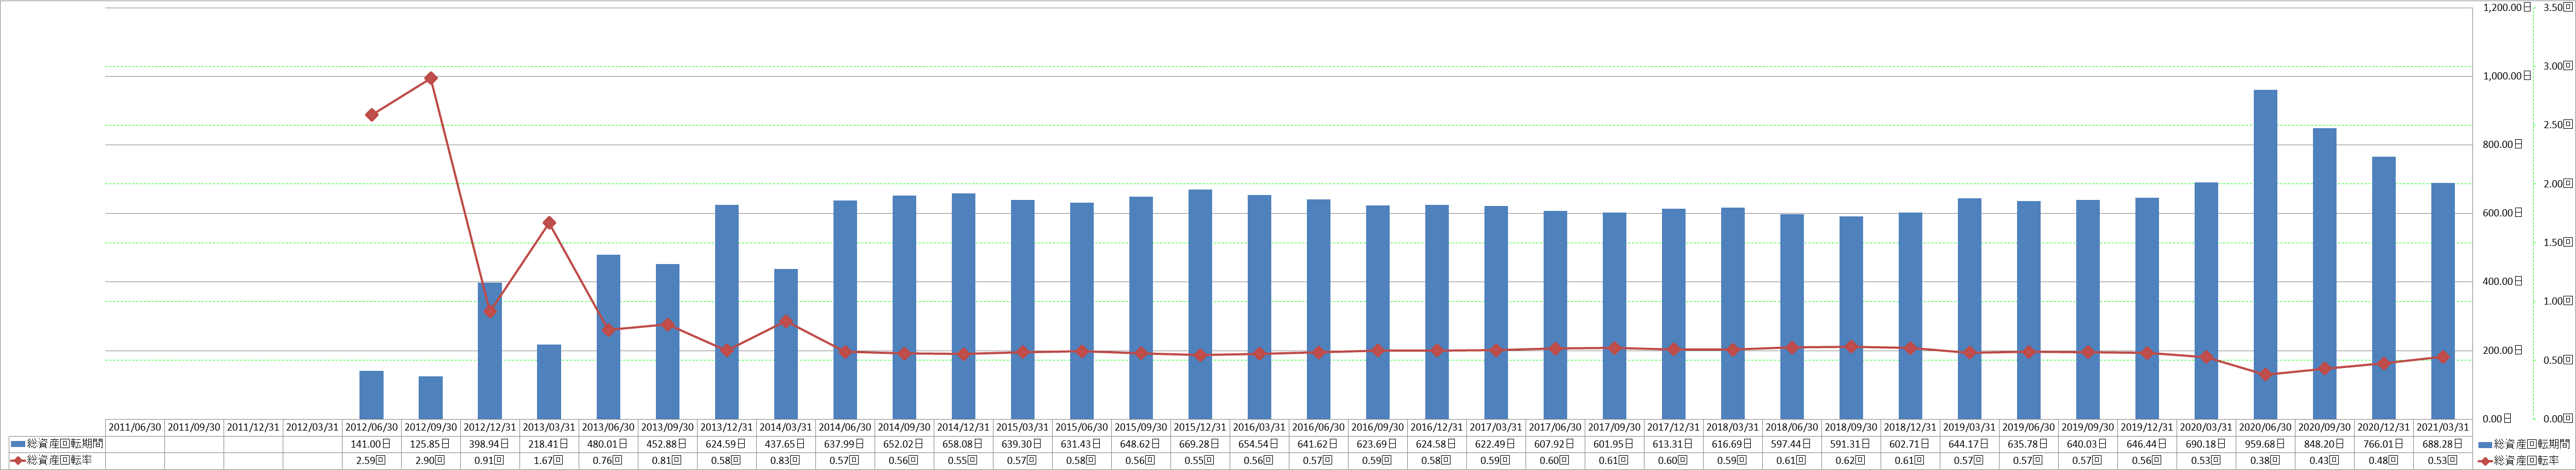Select the 624.59日 cell under 2013/12/31

pyautogui.click(x=727, y=443)
